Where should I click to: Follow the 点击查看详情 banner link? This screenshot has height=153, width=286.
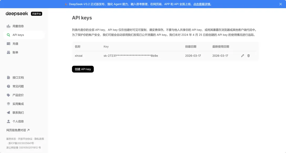(x=202, y=4)
